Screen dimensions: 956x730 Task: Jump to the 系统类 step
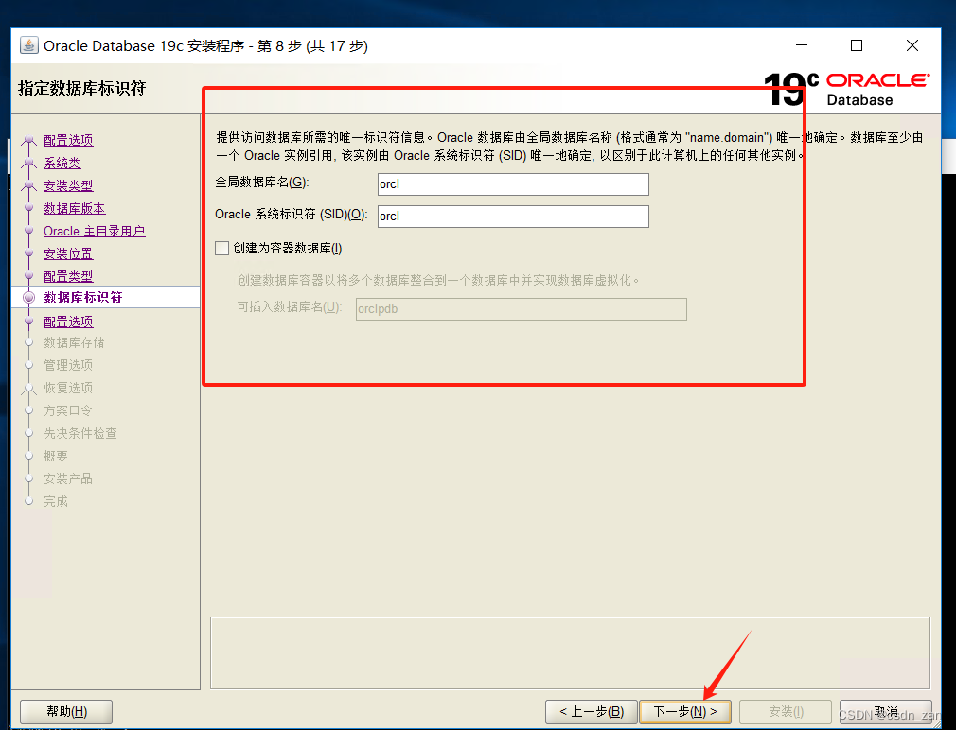[62, 163]
